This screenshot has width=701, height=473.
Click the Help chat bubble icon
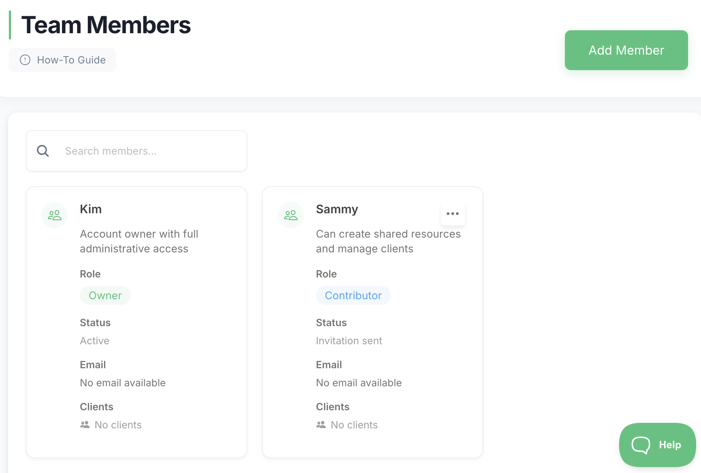(641, 445)
